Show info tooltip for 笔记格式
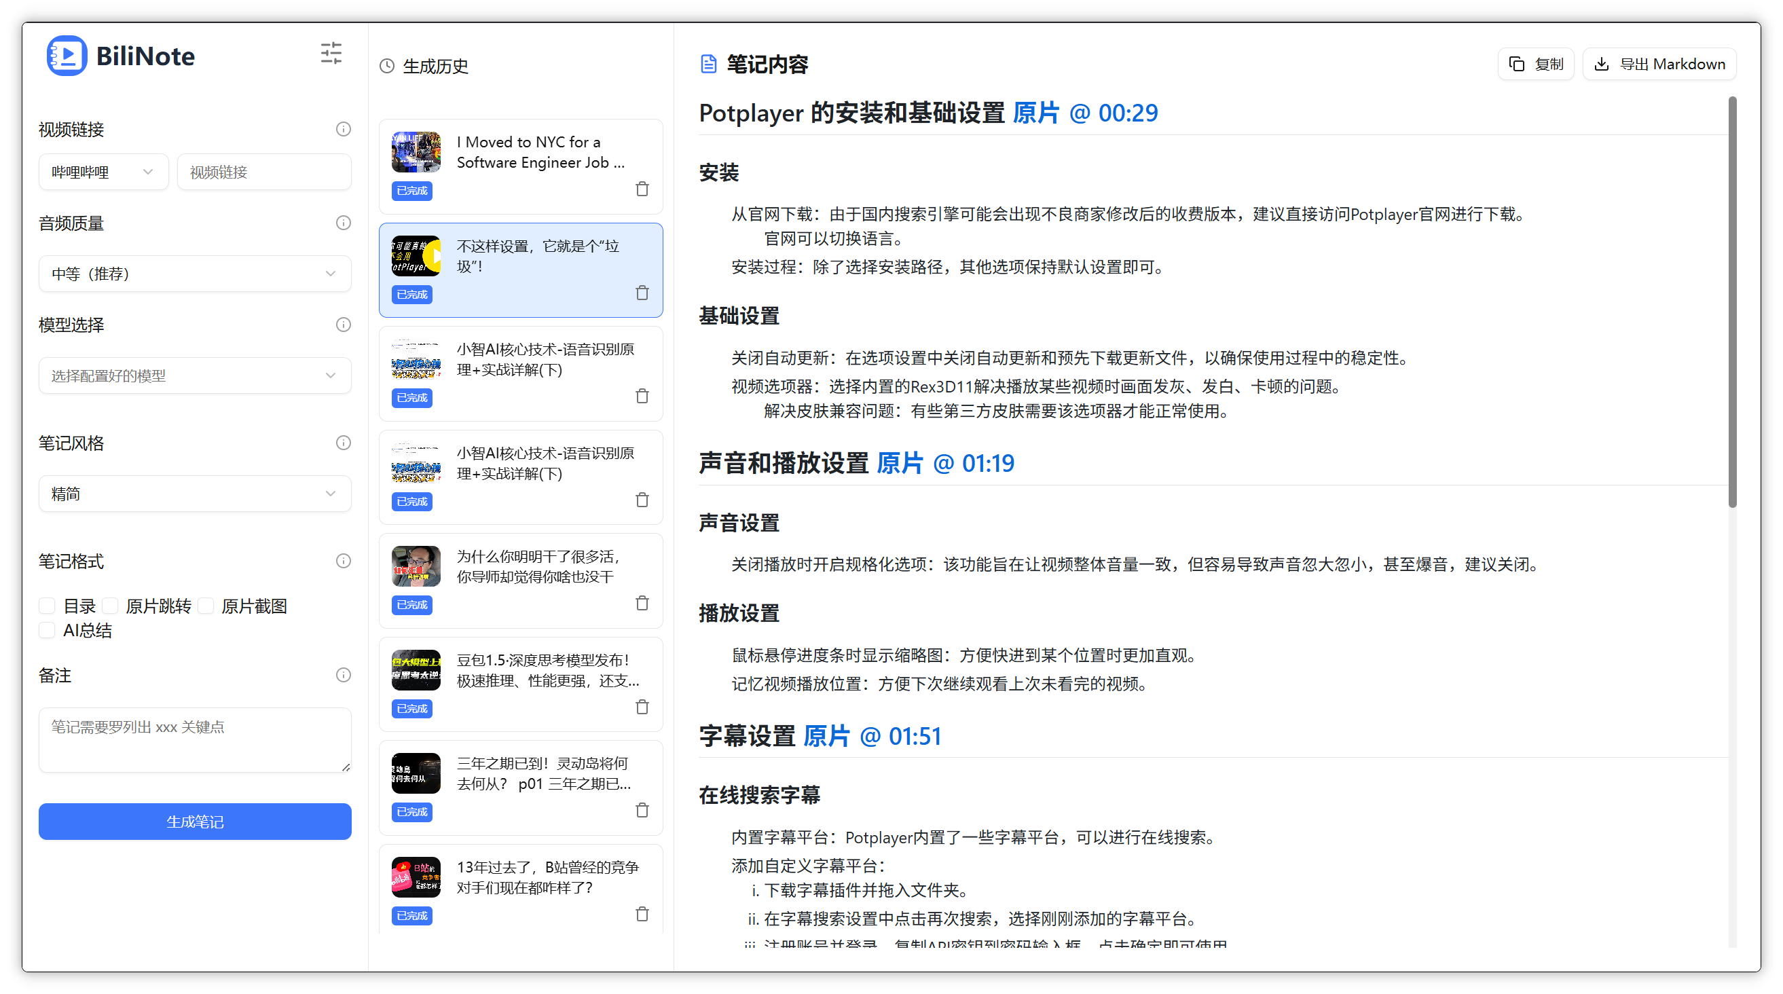Image resolution: width=1783 pixels, height=994 pixels. tap(344, 562)
